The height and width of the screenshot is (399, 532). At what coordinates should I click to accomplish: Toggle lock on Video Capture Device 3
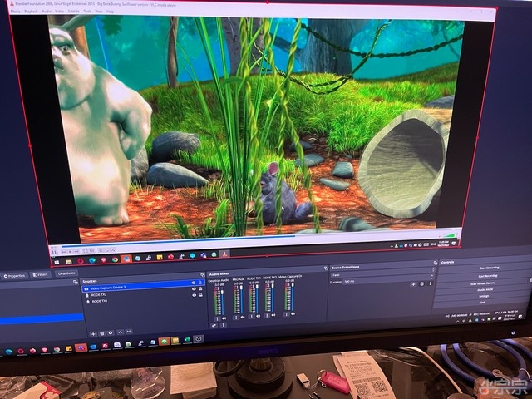[x=201, y=286]
